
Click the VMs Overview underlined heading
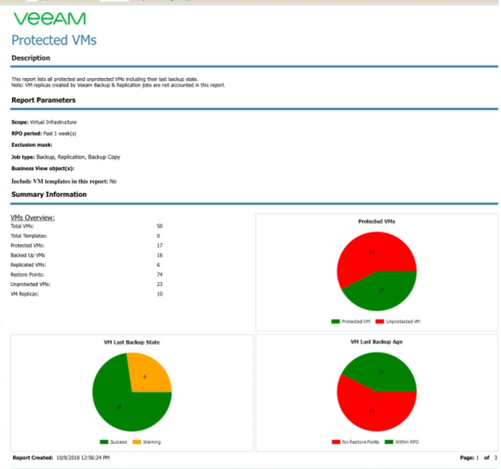(32, 217)
